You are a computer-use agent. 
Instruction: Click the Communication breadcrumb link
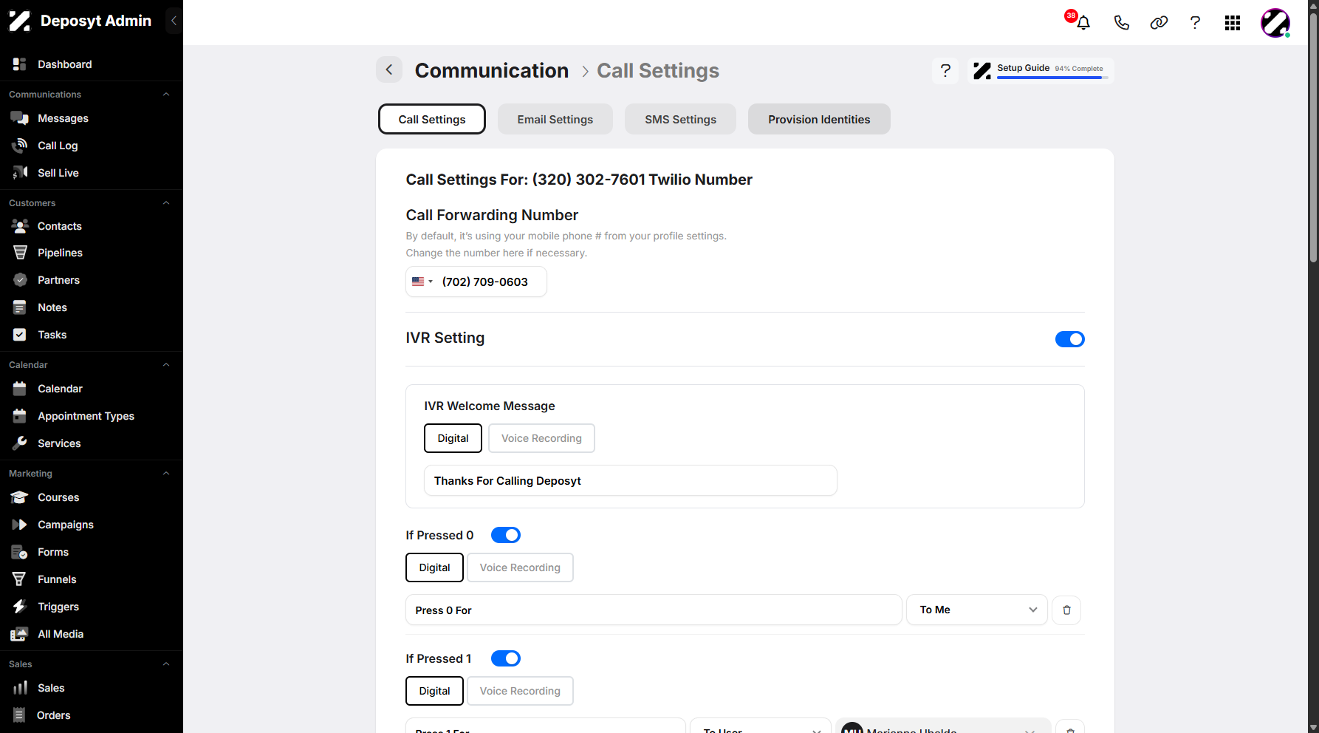point(492,70)
